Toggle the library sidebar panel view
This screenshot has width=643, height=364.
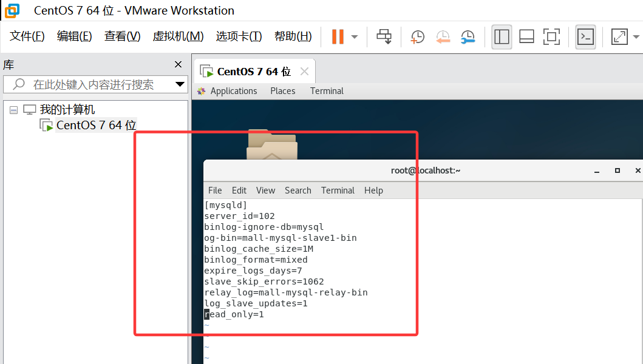tap(502, 36)
